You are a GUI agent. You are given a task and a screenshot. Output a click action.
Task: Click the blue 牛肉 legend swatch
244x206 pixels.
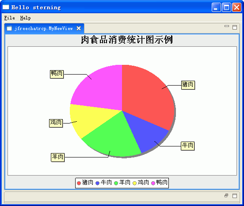[97, 183]
